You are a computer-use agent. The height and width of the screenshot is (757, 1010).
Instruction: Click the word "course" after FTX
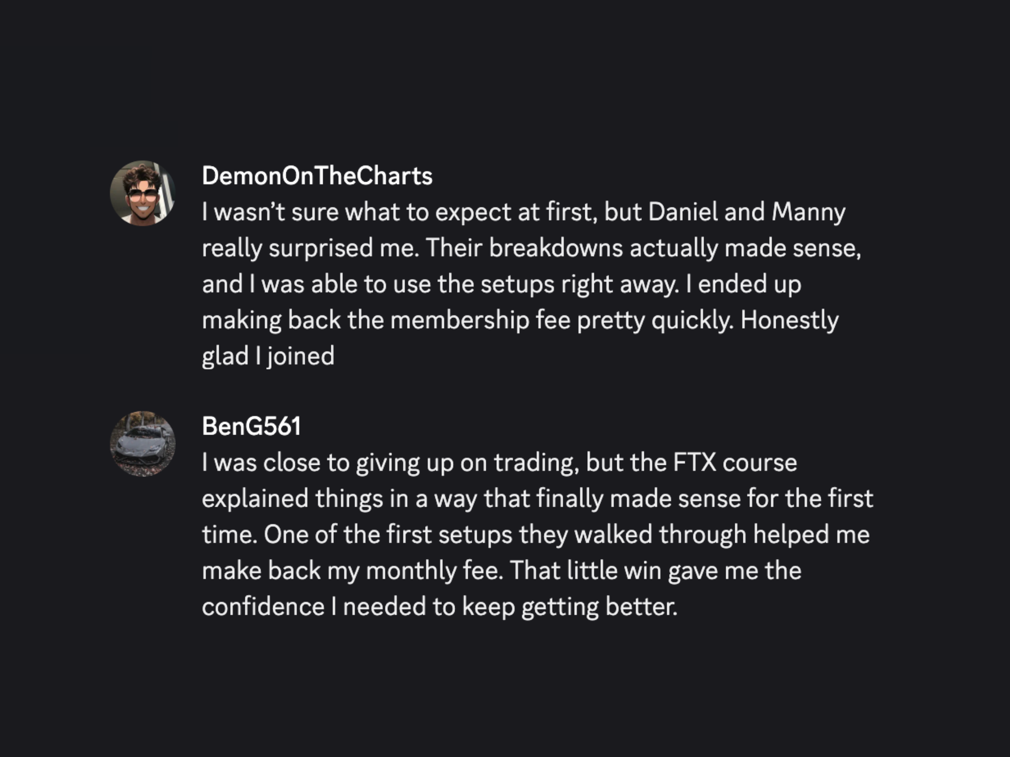coord(760,462)
